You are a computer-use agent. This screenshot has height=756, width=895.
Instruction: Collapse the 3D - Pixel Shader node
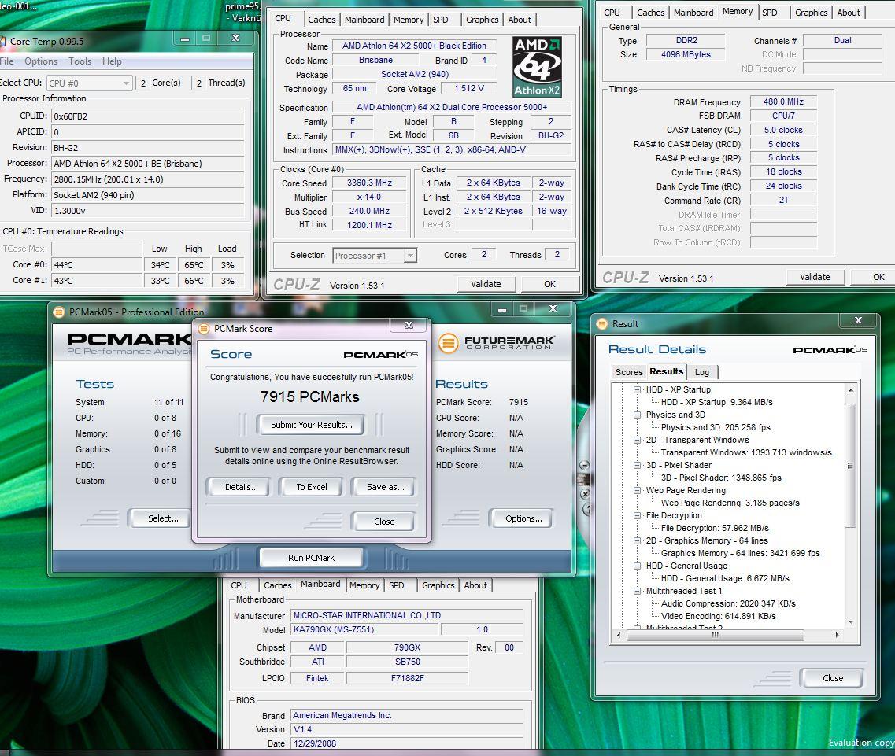coord(637,465)
